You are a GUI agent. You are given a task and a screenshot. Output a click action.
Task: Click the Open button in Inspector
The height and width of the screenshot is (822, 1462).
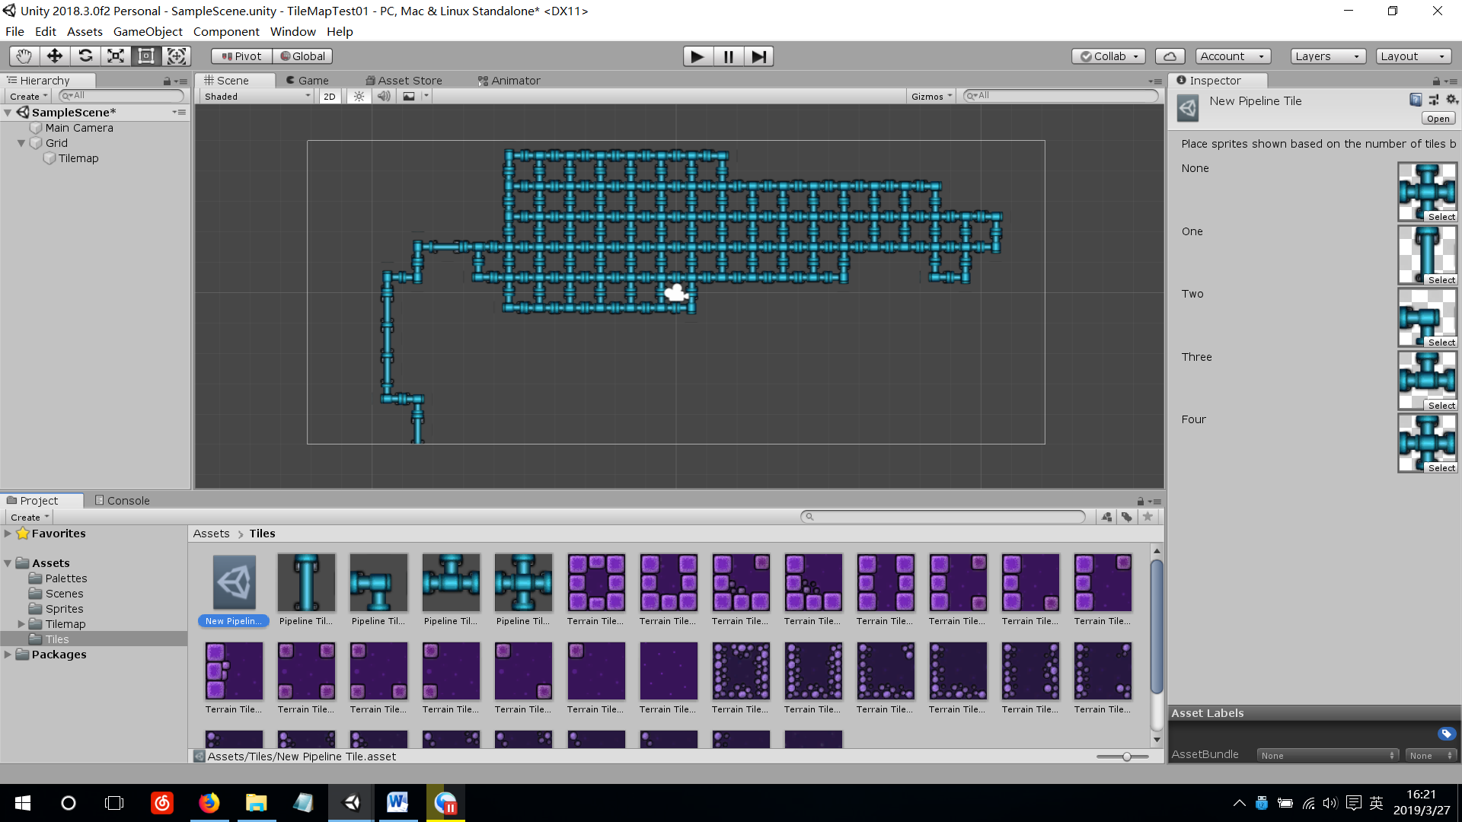click(1438, 119)
